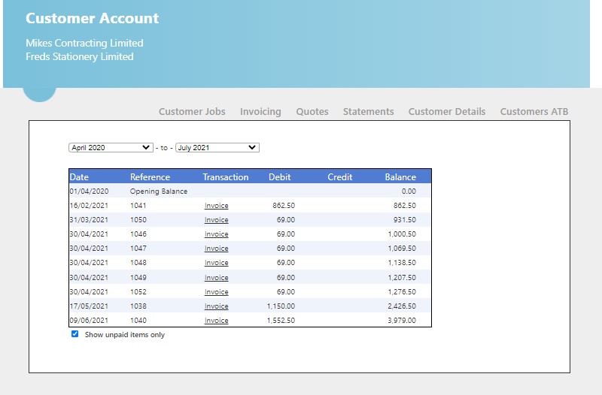Click the Credit column header
The width and height of the screenshot is (602, 395).
[340, 177]
